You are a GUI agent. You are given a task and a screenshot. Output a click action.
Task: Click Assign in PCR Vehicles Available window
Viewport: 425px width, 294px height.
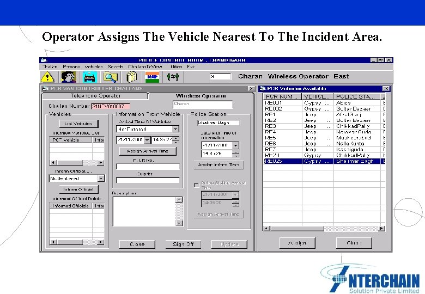pos(297,243)
